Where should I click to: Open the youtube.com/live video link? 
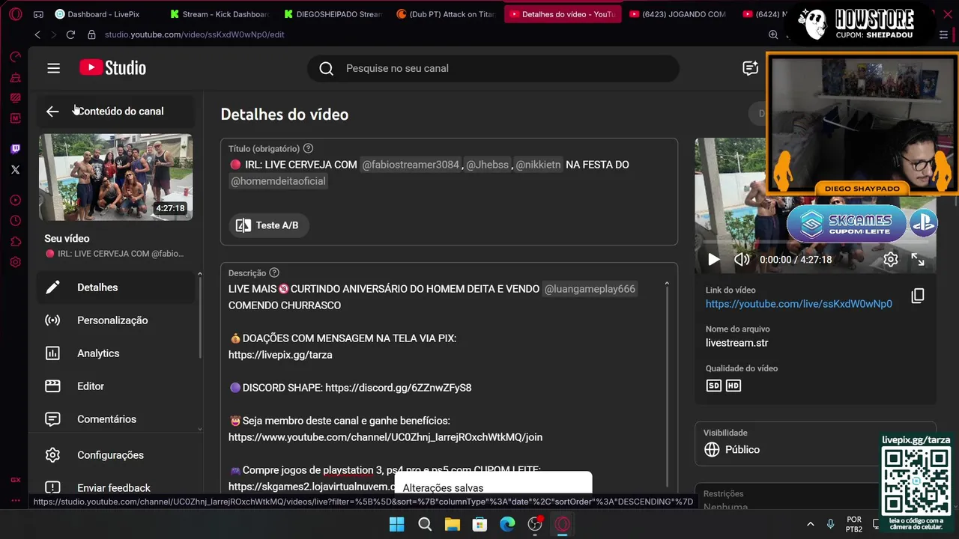(x=799, y=304)
